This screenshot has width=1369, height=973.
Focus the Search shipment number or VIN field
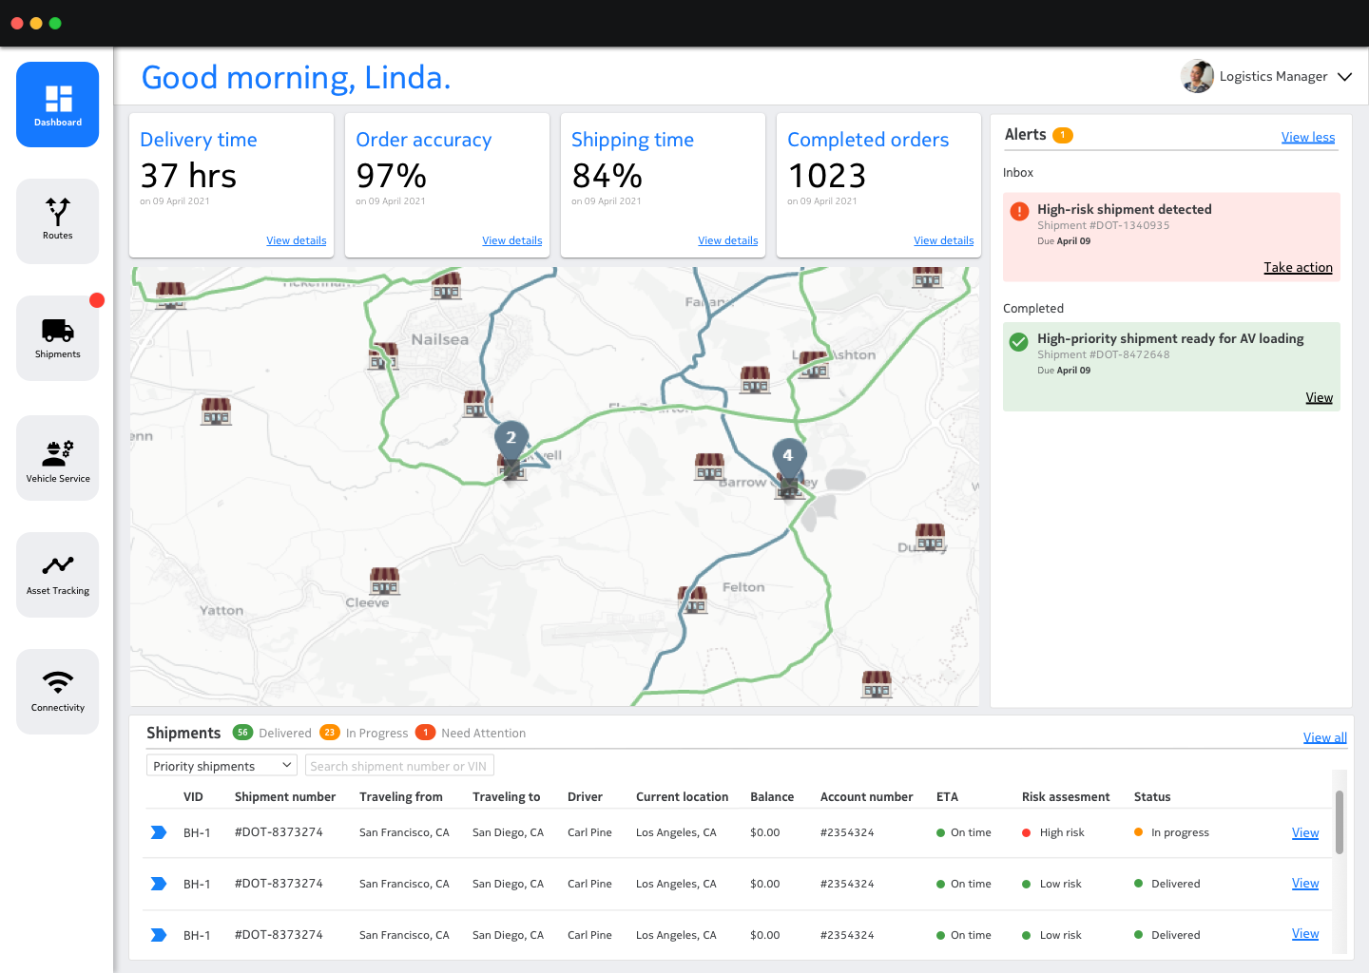click(399, 766)
